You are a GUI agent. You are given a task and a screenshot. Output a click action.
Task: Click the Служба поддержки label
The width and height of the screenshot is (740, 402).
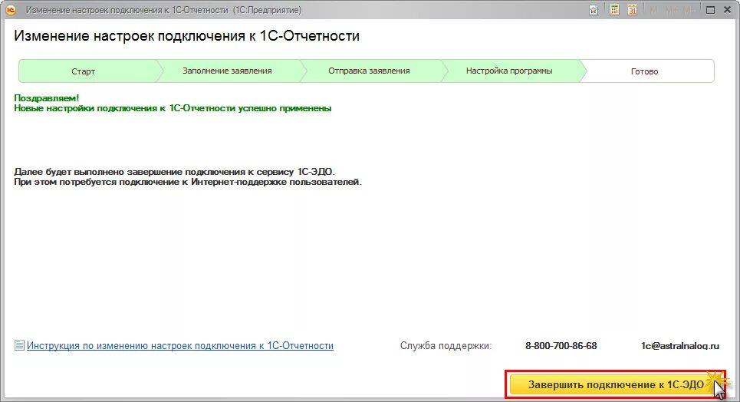pyautogui.click(x=446, y=346)
